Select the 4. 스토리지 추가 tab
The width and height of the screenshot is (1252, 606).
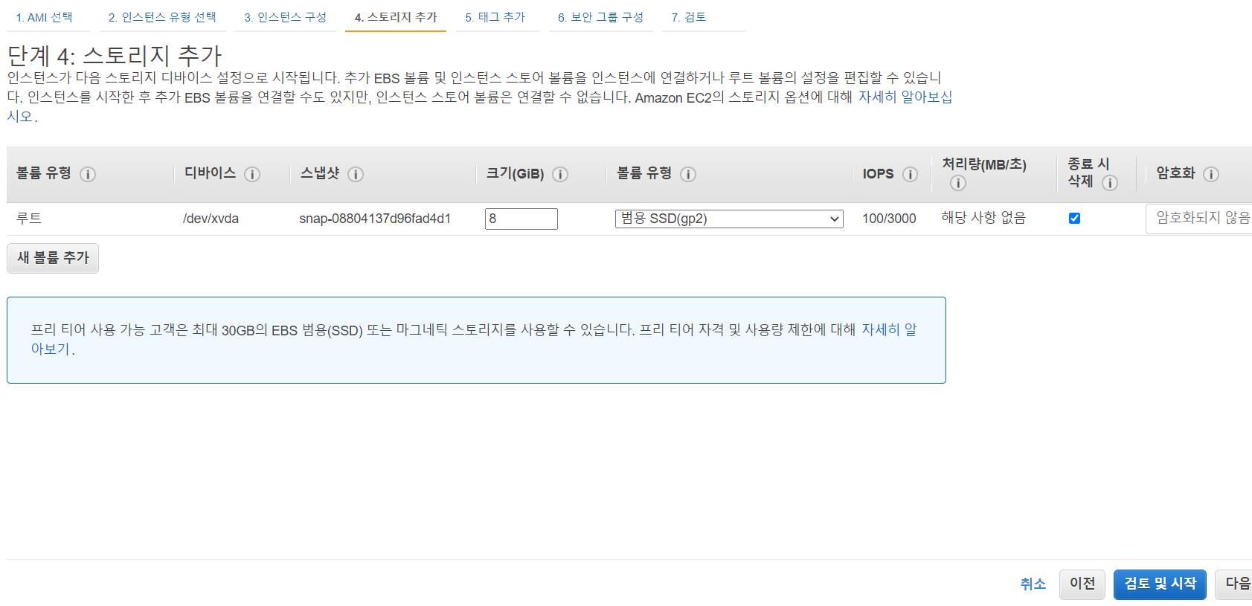396,17
